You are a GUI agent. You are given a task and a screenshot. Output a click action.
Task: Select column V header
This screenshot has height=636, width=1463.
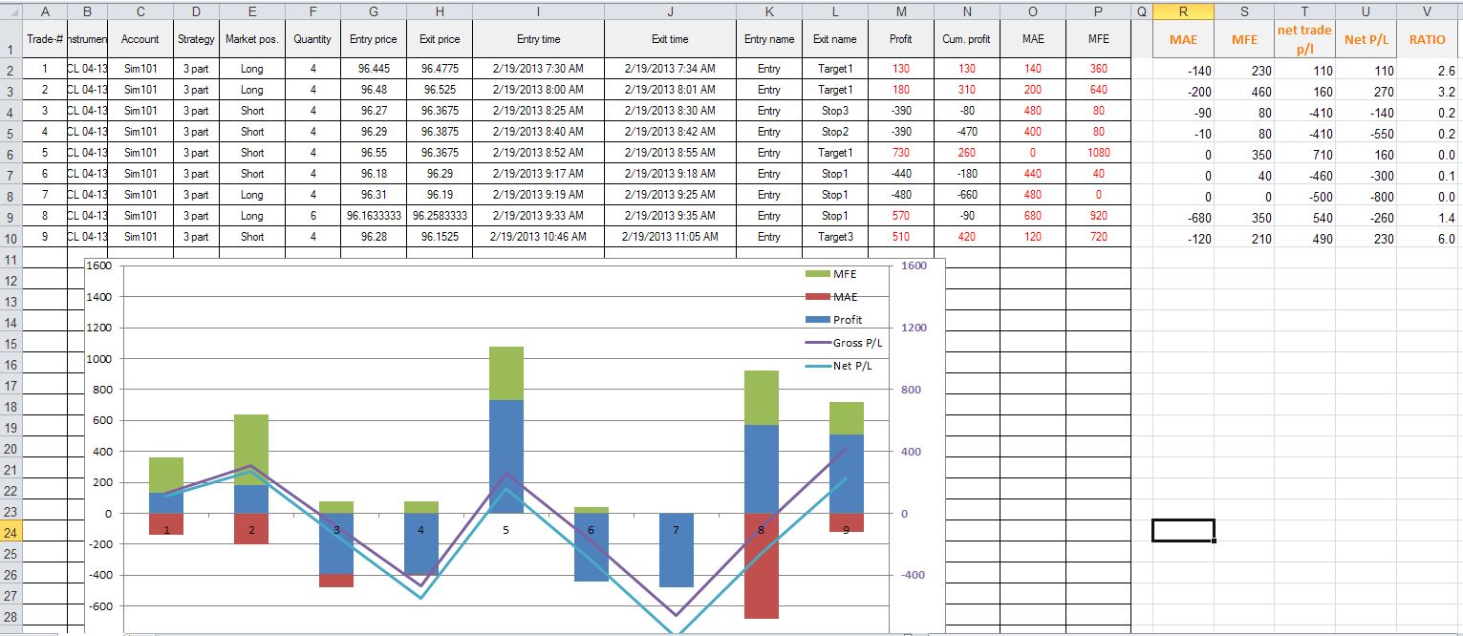pos(1428,11)
